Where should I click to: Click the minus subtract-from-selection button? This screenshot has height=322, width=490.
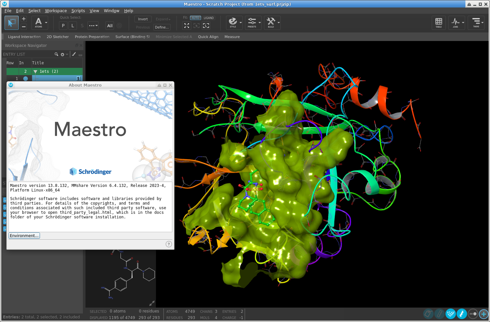point(24,27)
